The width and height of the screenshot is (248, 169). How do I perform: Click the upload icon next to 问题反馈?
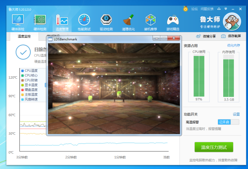coord(219,9)
